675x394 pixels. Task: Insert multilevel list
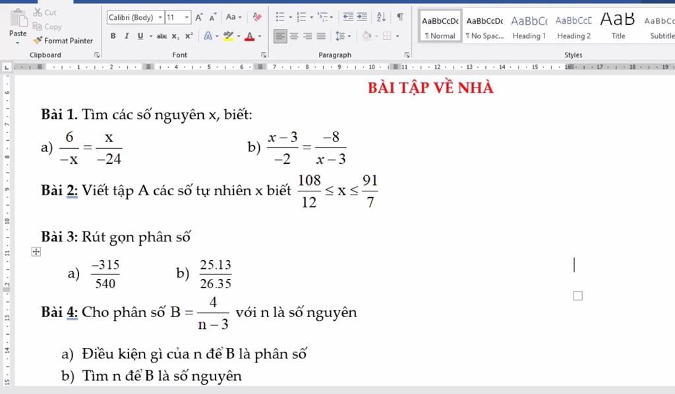point(322,17)
